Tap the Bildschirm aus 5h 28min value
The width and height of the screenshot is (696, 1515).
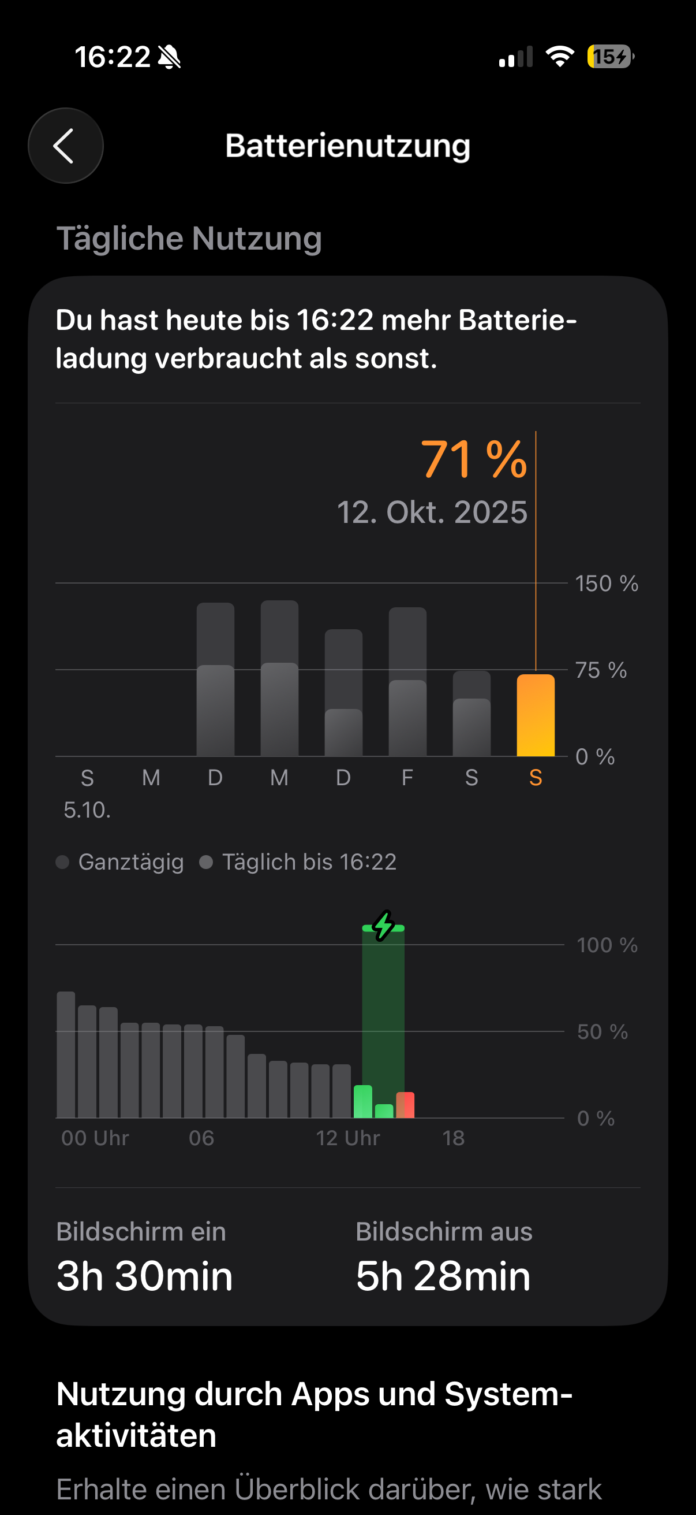[x=443, y=1276]
